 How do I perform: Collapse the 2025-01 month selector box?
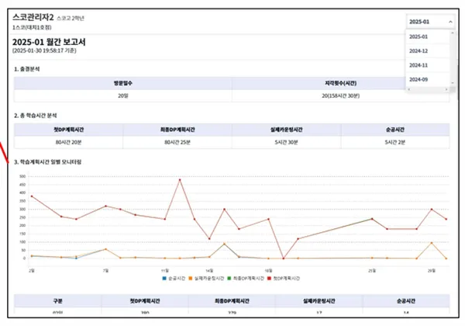[430, 22]
